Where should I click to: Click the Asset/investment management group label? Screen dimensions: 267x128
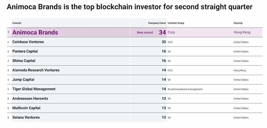[185, 89]
